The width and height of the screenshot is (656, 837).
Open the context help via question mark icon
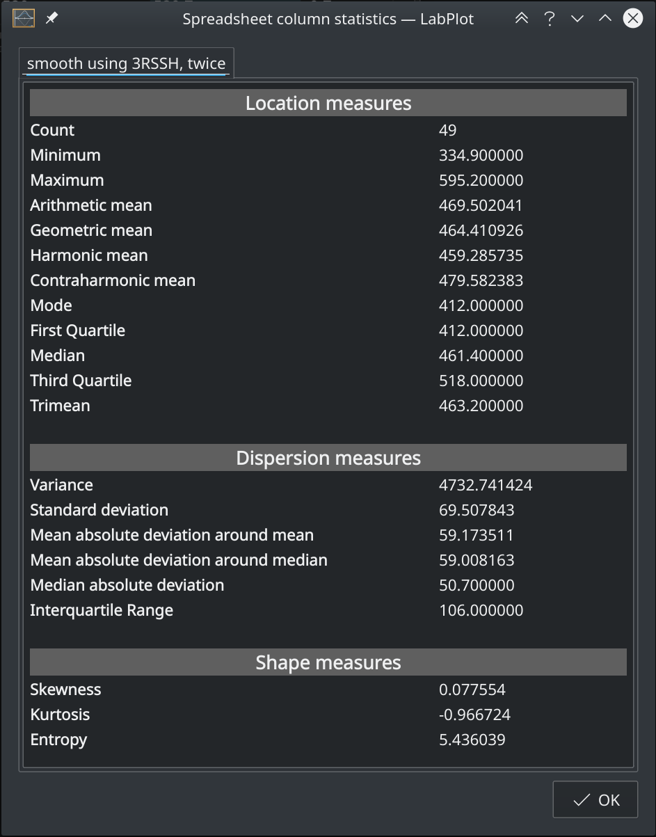[x=549, y=18]
